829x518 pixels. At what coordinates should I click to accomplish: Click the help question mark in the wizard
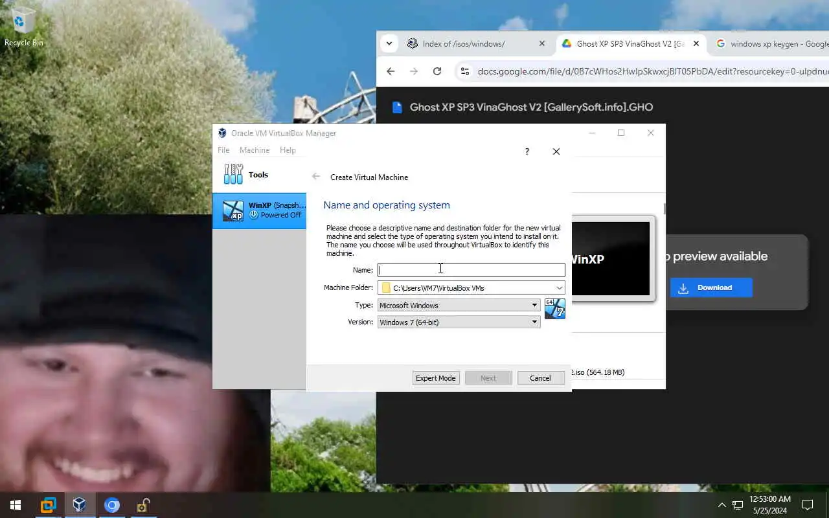tap(527, 152)
